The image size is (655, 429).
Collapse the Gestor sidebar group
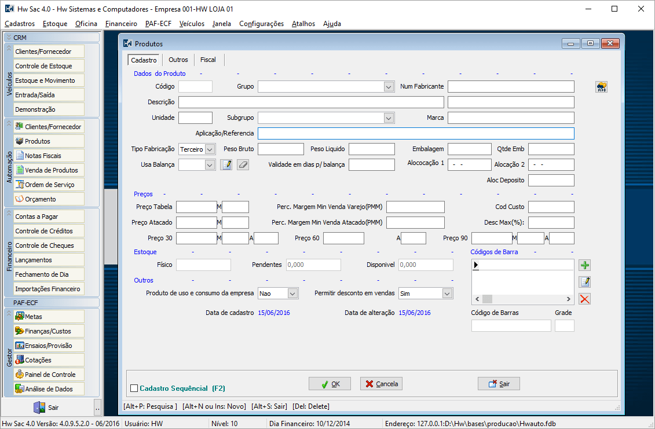click(x=9, y=313)
